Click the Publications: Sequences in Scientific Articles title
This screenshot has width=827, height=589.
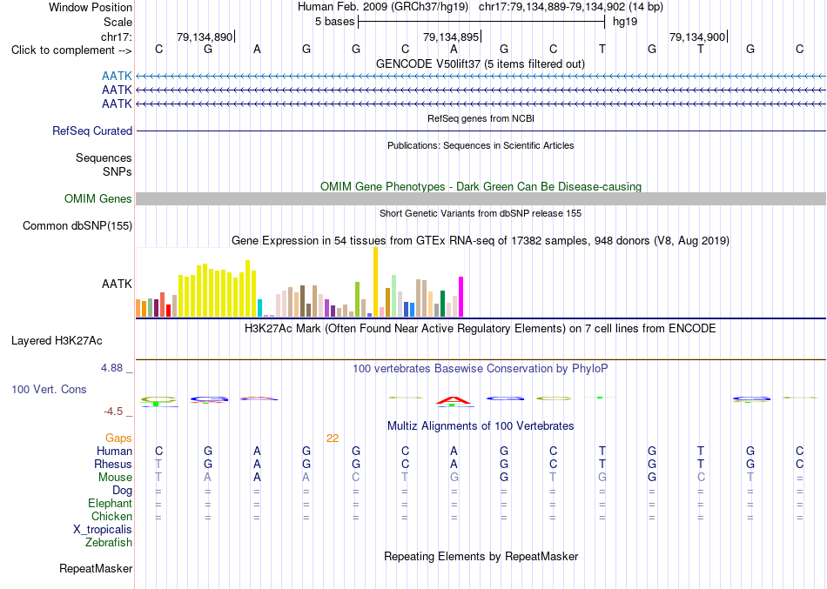pyautogui.click(x=481, y=145)
